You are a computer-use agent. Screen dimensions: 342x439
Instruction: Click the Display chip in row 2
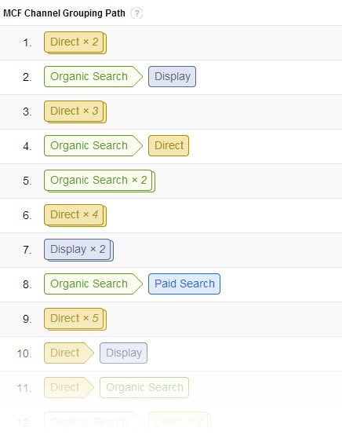pyautogui.click(x=172, y=76)
